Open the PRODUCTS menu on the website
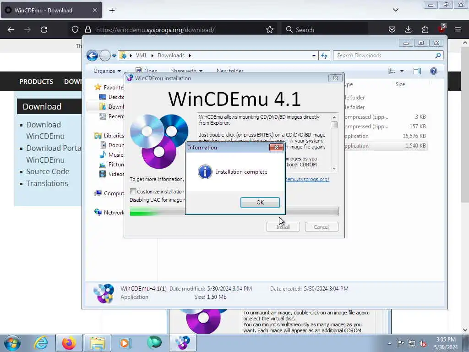Image resolution: width=469 pixels, height=352 pixels. 36,82
